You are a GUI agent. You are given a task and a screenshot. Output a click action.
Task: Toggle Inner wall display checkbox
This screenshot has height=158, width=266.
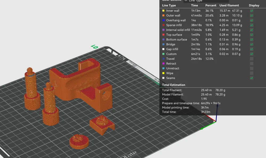(x=252, y=11)
